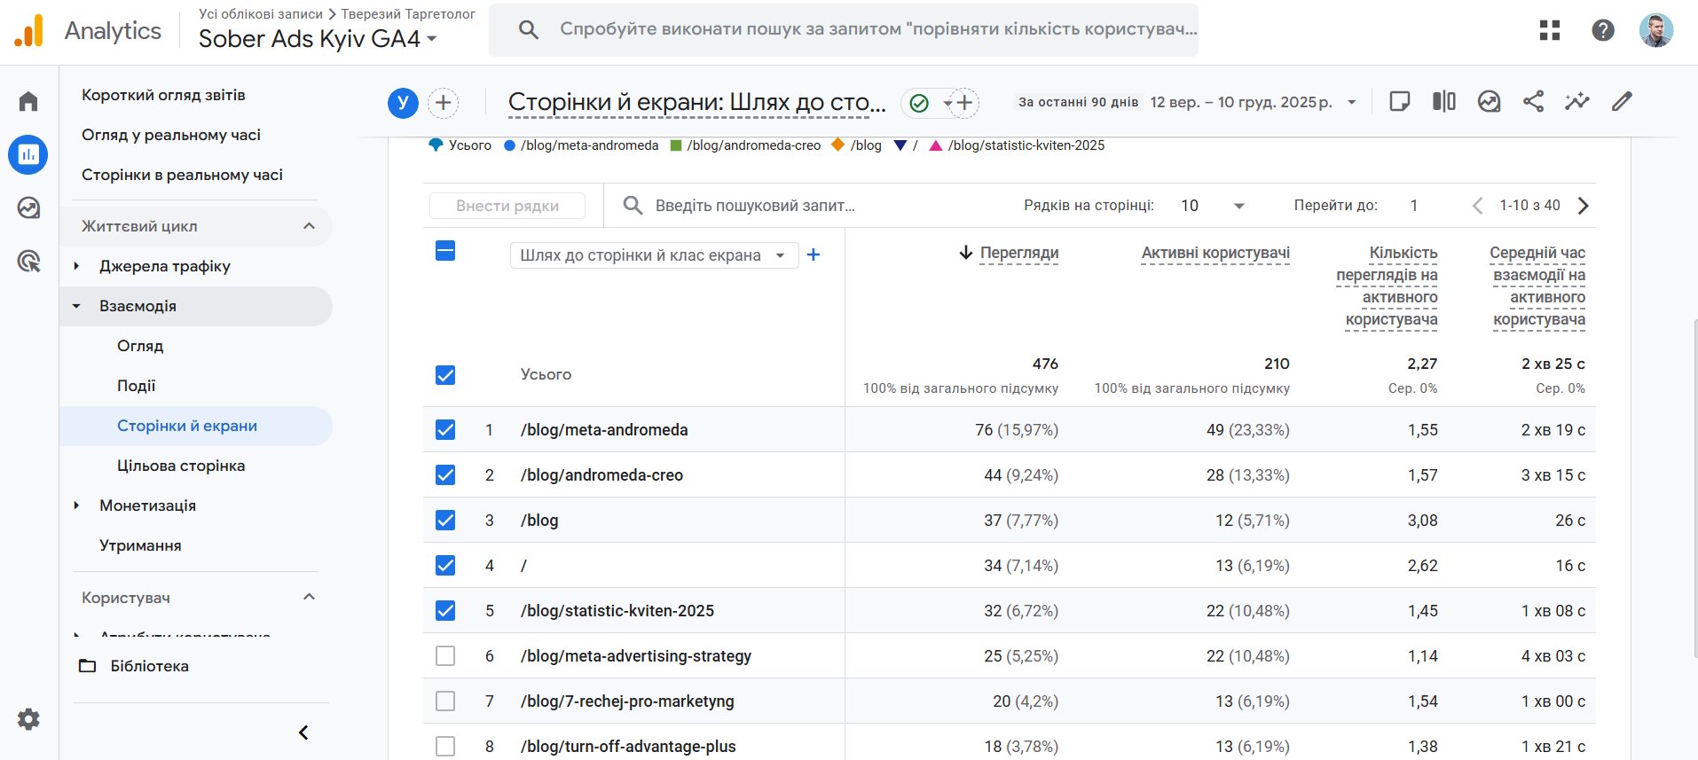Open the help question mark icon
Viewport: 1698px width, 760px height.
point(1603,30)
